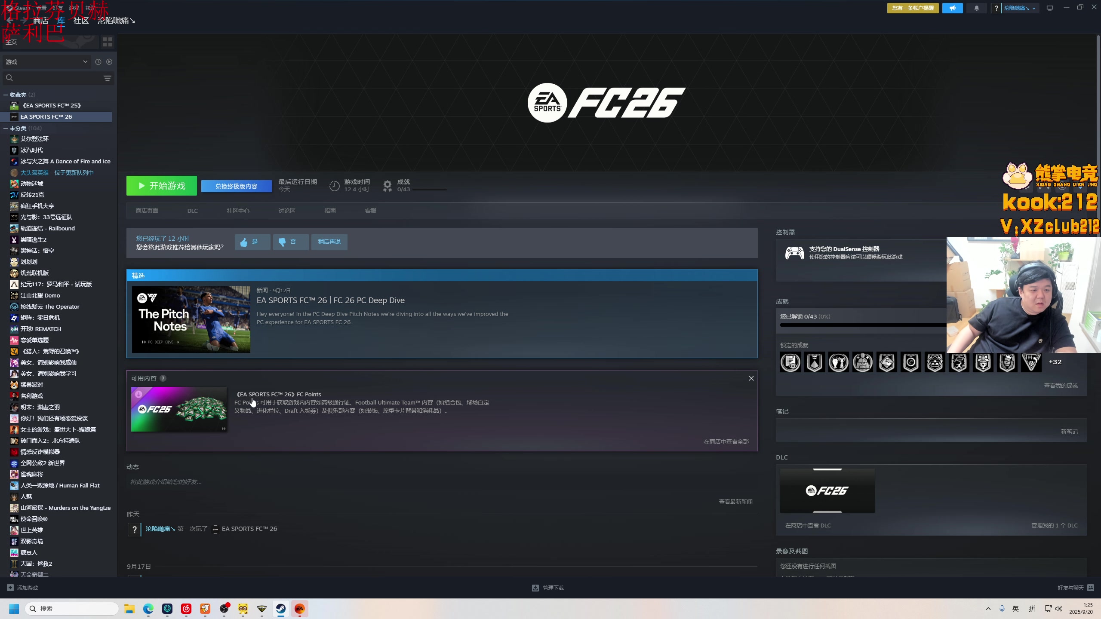Click the +32 more achievements indicator
The height and width of the screenshot is (619, 1101).
coord(1055,362)
